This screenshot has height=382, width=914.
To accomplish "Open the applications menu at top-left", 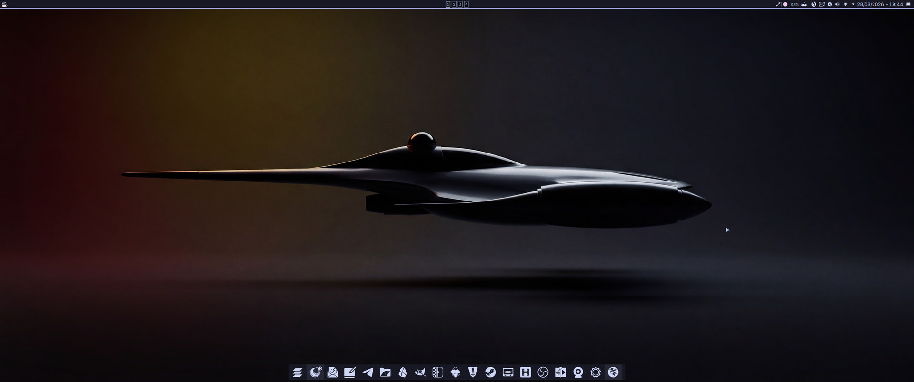I will pyautogui.click(x=5, y=4).
